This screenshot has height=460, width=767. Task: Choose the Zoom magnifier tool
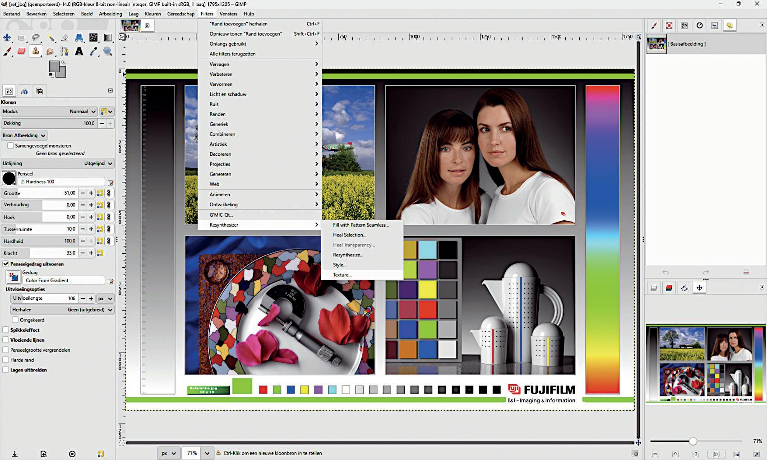108,51
